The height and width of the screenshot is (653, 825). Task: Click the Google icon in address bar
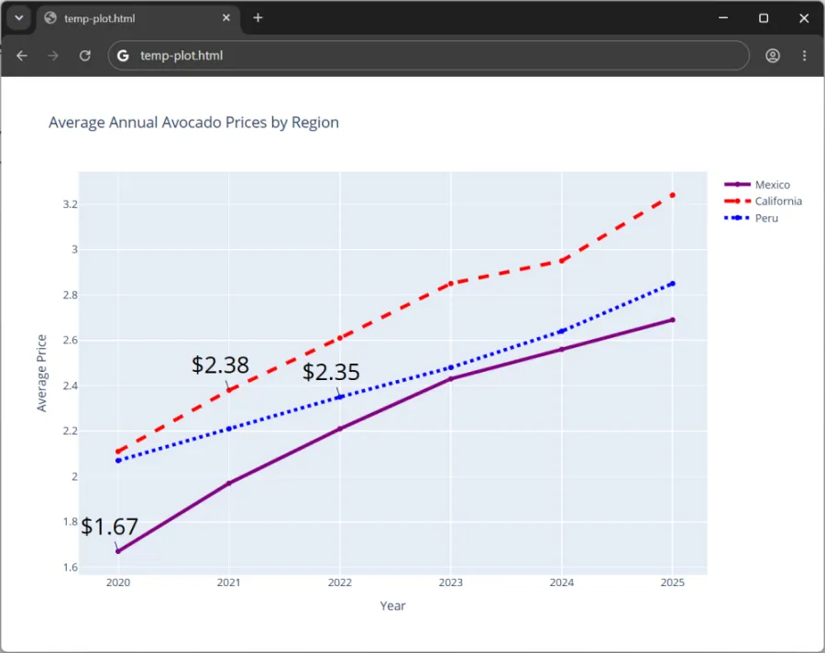123,56
